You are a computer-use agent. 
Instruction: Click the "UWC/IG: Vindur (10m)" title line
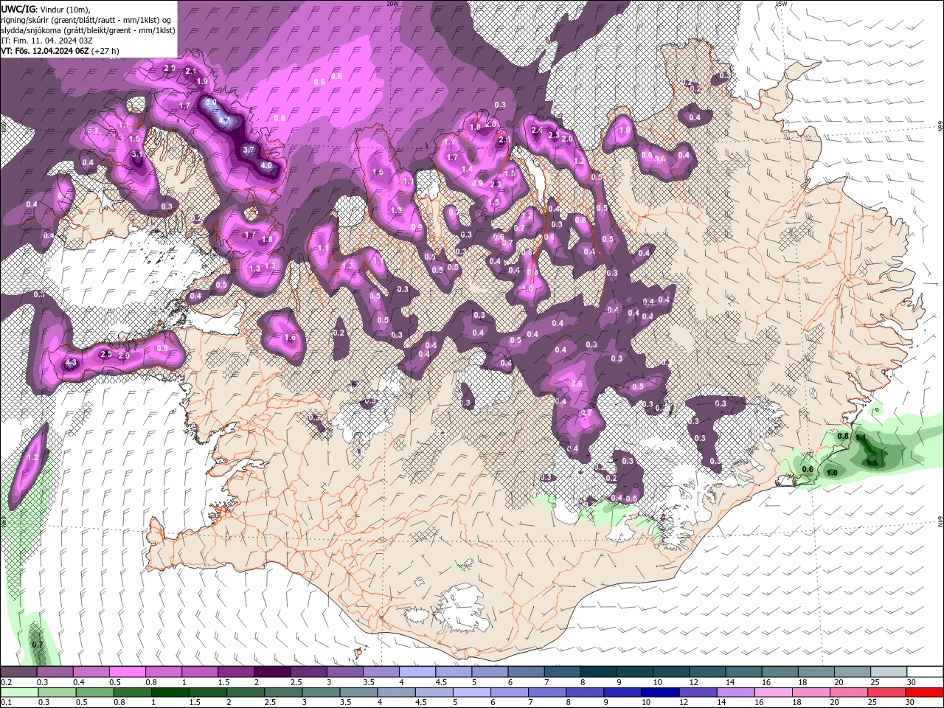45,9
